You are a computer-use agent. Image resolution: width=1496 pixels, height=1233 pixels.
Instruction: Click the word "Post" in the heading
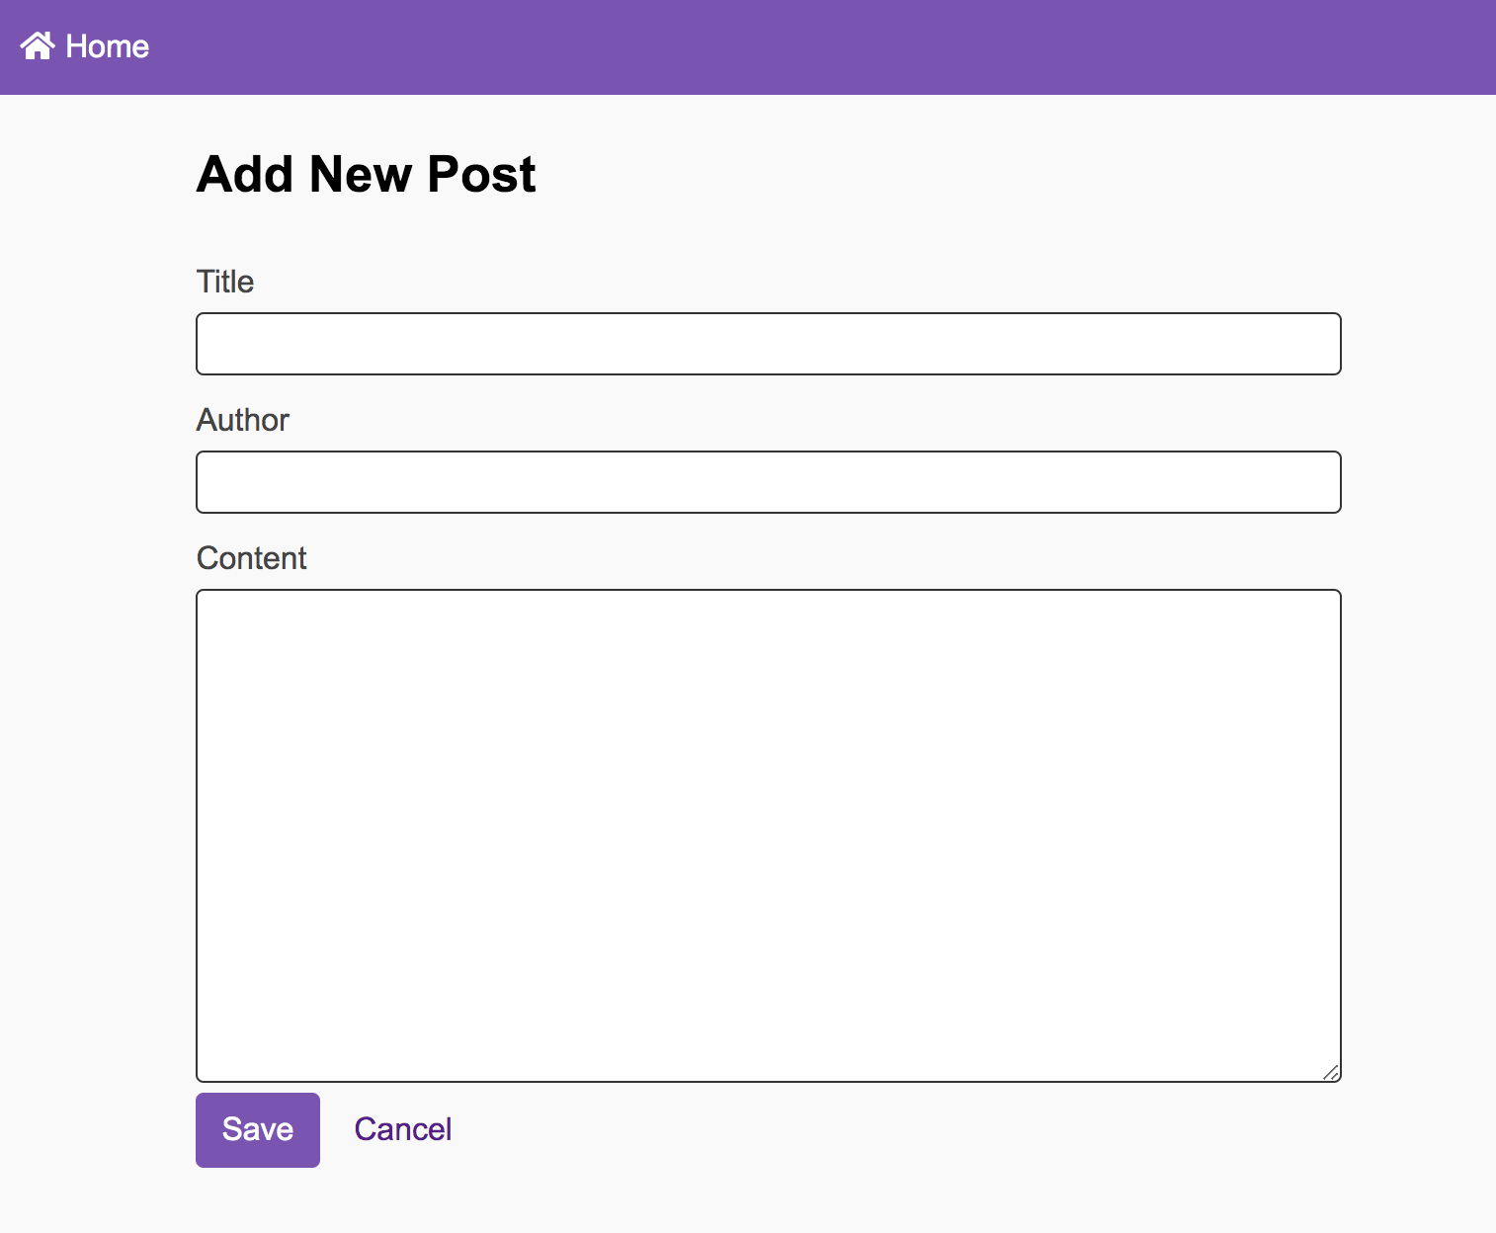[x=481, y=175]
